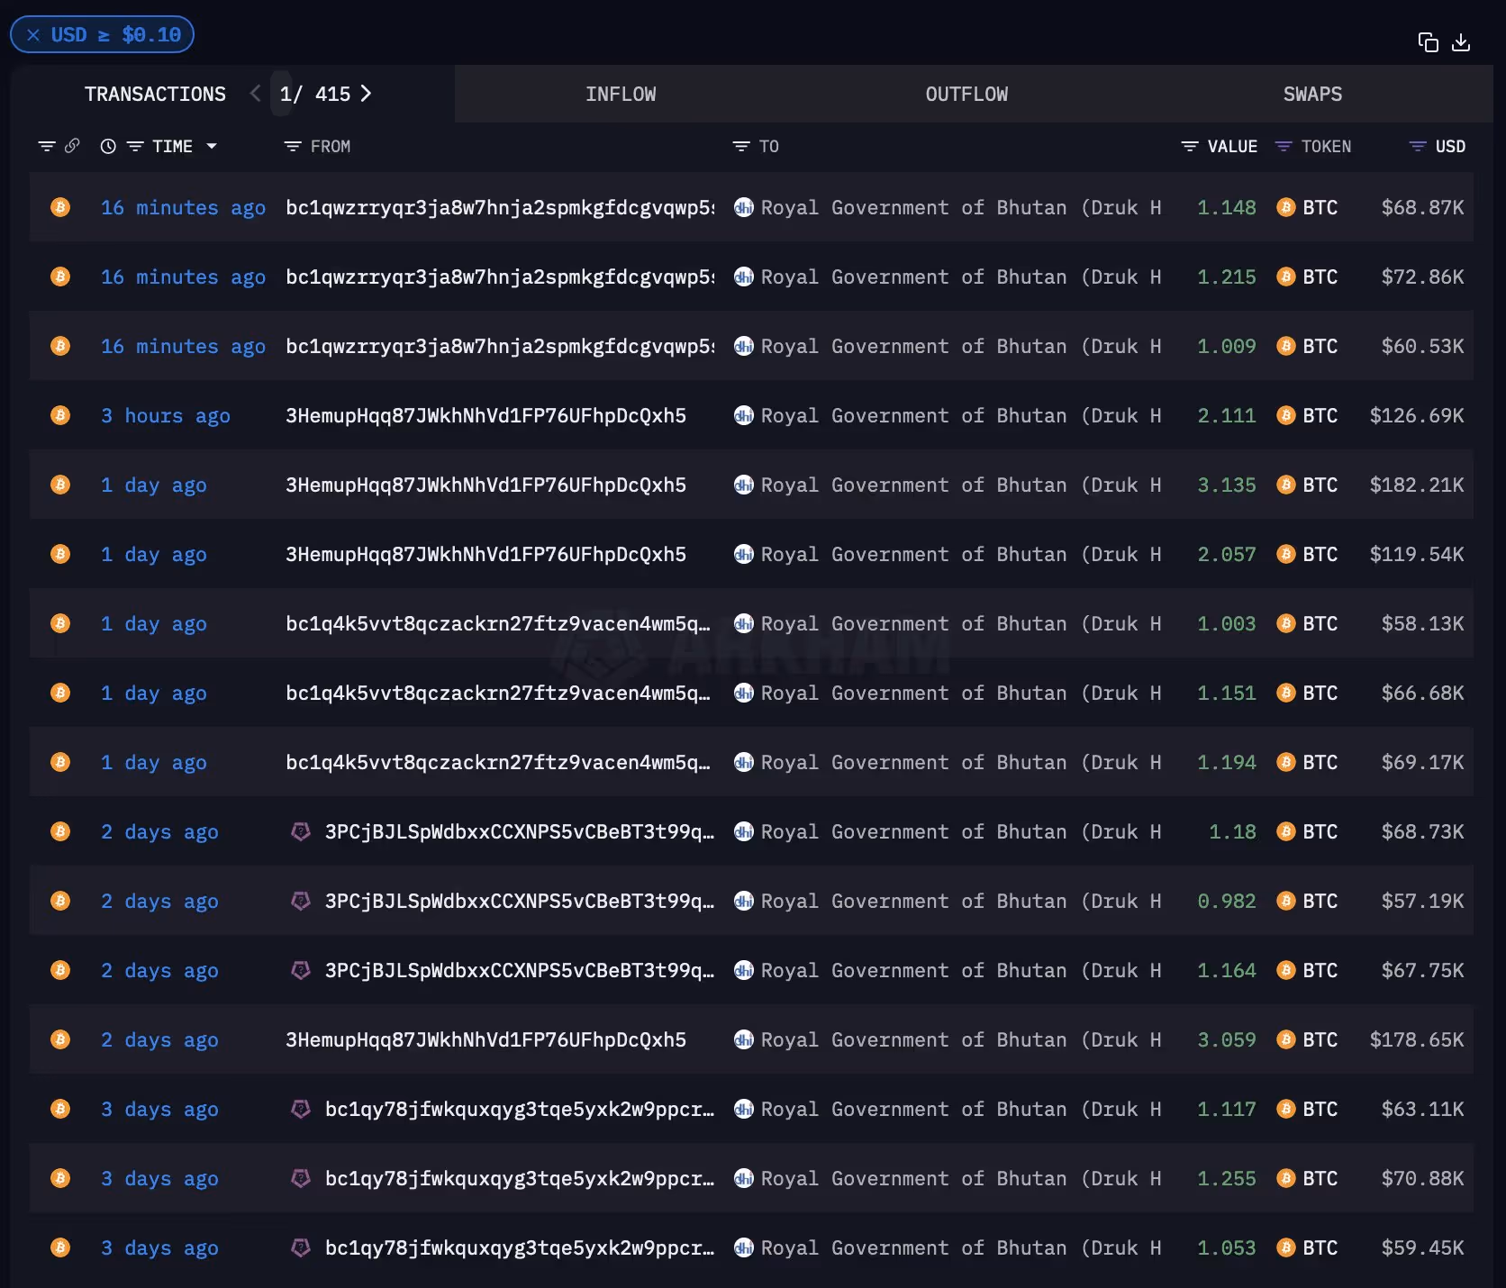The image size is (1506, 1288).
Task: Click the value 2.057 cell
Action: coord(1226,554)
